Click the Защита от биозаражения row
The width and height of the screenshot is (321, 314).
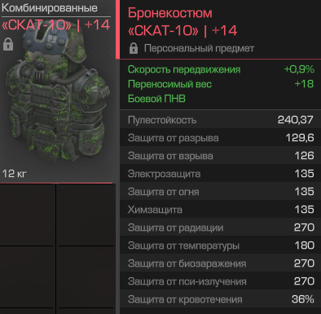click(221, 263)
